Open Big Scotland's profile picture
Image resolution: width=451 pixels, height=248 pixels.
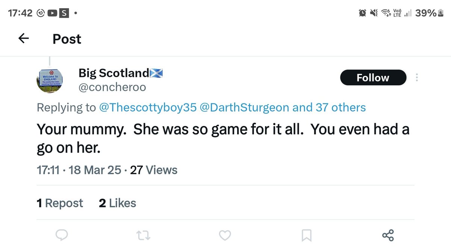pos(50,81)
